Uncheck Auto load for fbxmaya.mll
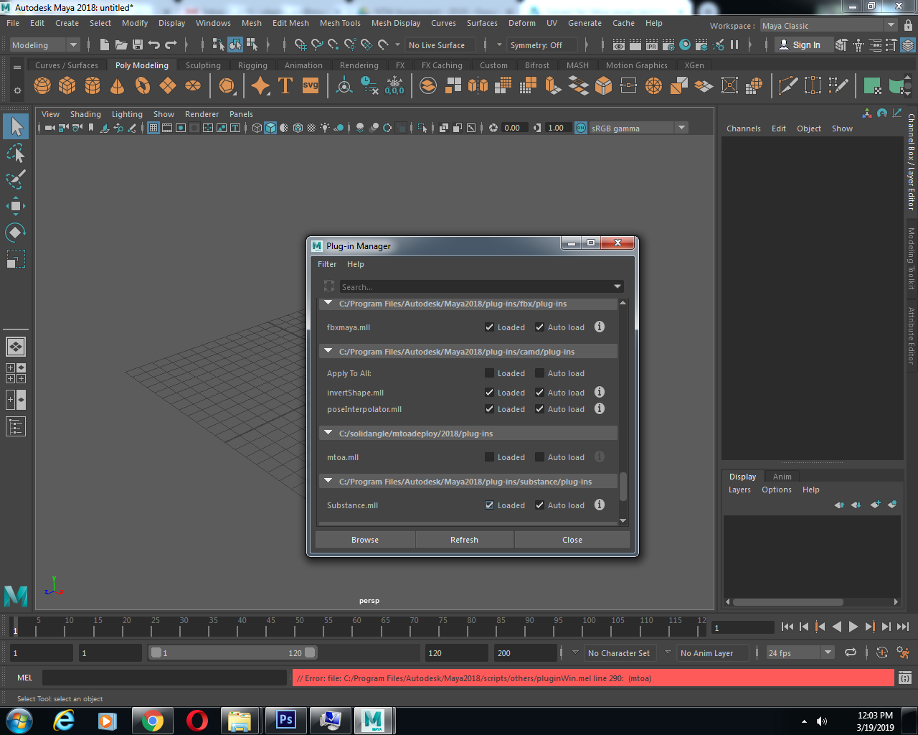The image size is (918, 735). click(539, 327)
